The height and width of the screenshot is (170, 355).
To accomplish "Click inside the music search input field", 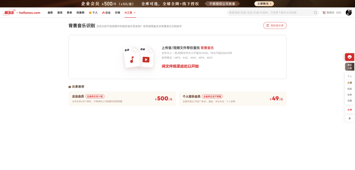I will pyautogui.click(x=270, y=12).
